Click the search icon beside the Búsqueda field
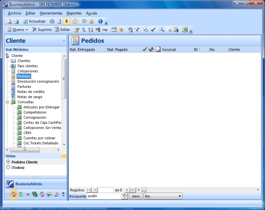This screenshot has height=210, width=265. (x=125, y=196)
